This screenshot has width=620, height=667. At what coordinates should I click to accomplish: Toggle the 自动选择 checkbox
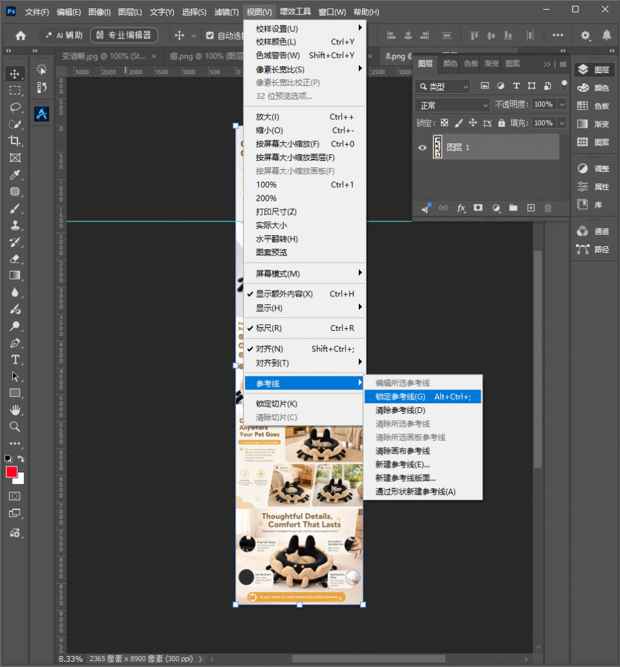pos(210,35)
